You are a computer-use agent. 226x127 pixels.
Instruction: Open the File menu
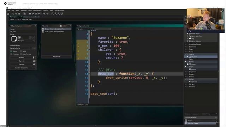[x=8, y=11]
